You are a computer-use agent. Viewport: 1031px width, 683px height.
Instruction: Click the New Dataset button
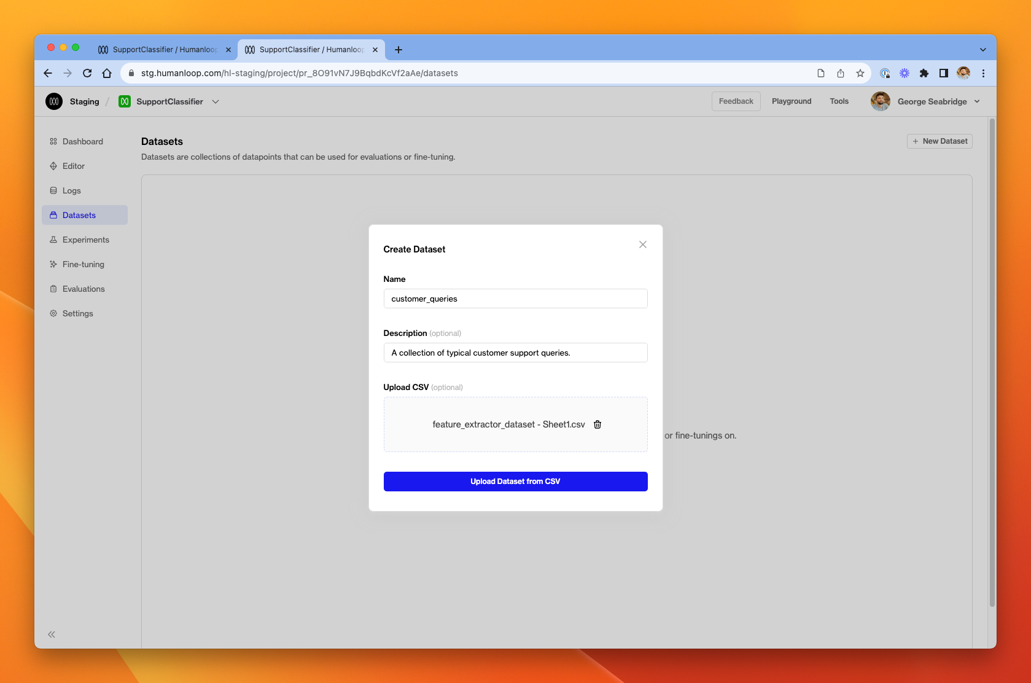939,141
